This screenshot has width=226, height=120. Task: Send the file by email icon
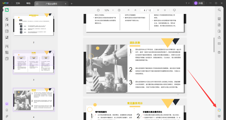(x=219, y=43)
